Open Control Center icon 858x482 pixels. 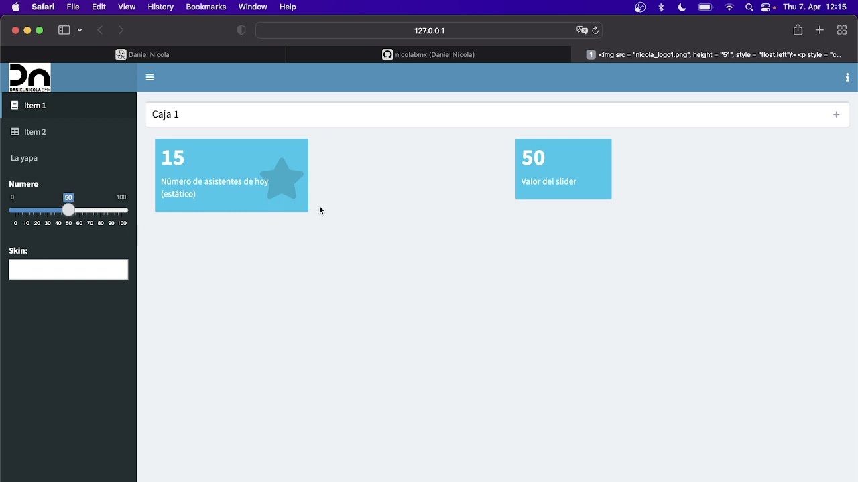pyautogui.click(x=765, y=7)
